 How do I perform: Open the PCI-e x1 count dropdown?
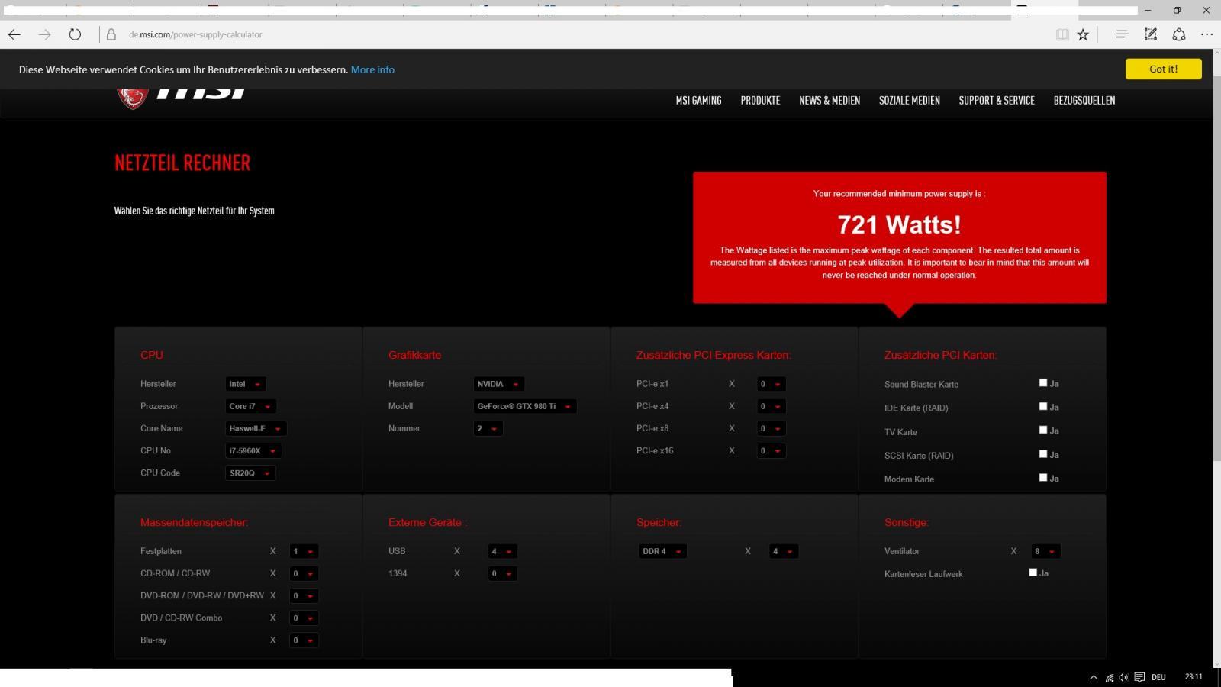point(771,384)
